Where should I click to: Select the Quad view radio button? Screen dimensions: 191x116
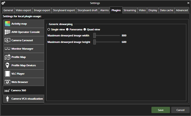tap(85, 29)
